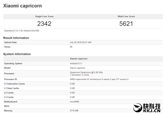Click the Result Information section heading
This screenshot has height=115, width=163.
point(16,38)
